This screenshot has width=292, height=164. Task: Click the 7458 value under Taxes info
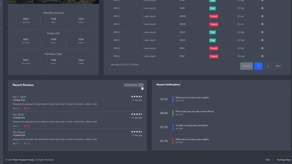click(53, 39)
